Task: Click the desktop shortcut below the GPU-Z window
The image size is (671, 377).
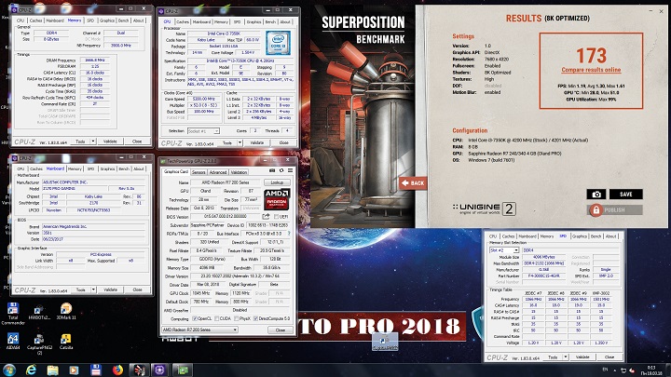Action: tap(385, 343)
